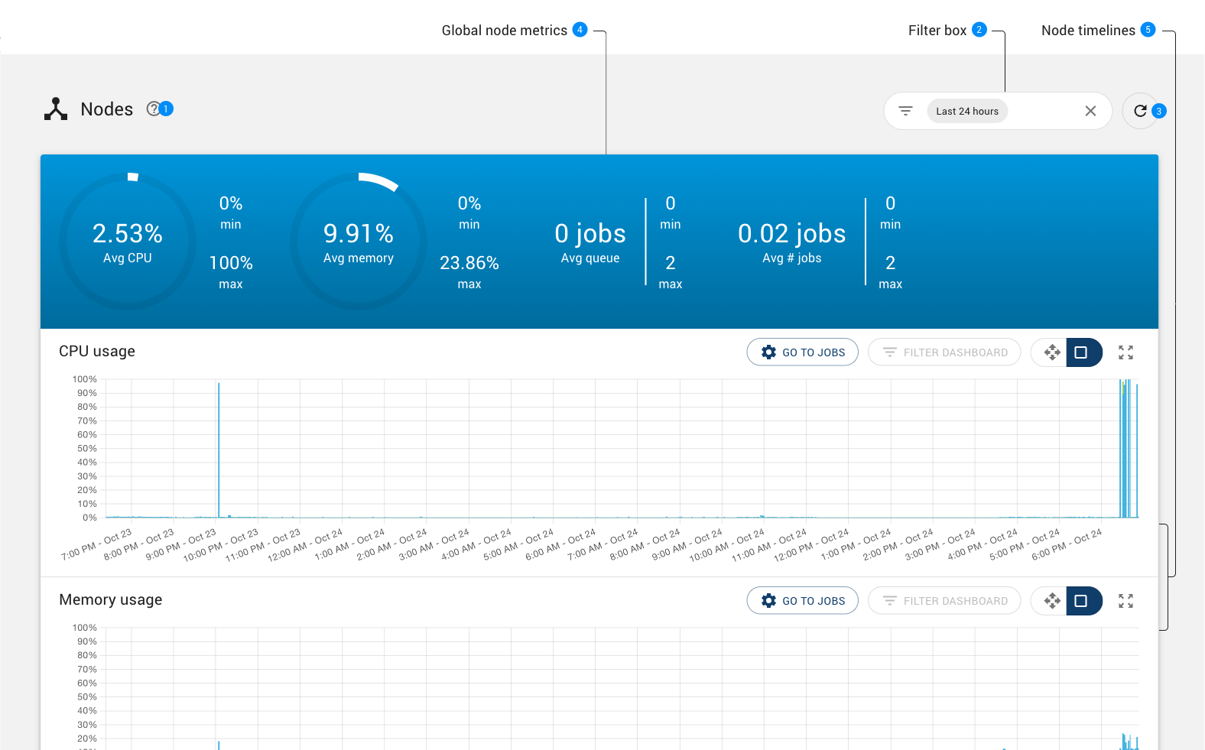The image size is (1205, 750).
Task: Enable pan mode on Memory usage chart
Action: 1052,601
